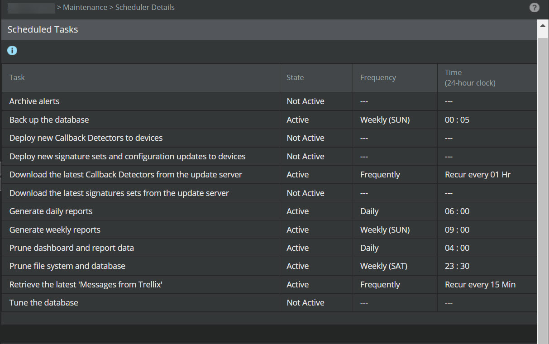Click the '09 : 00' weekly reports time

pyautogui.click(x=457, y=230)
